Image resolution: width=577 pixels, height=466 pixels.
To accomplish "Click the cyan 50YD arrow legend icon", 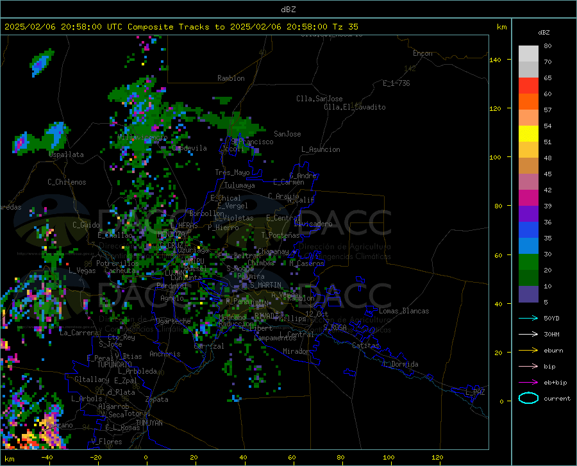I will (x=528, y=318).
